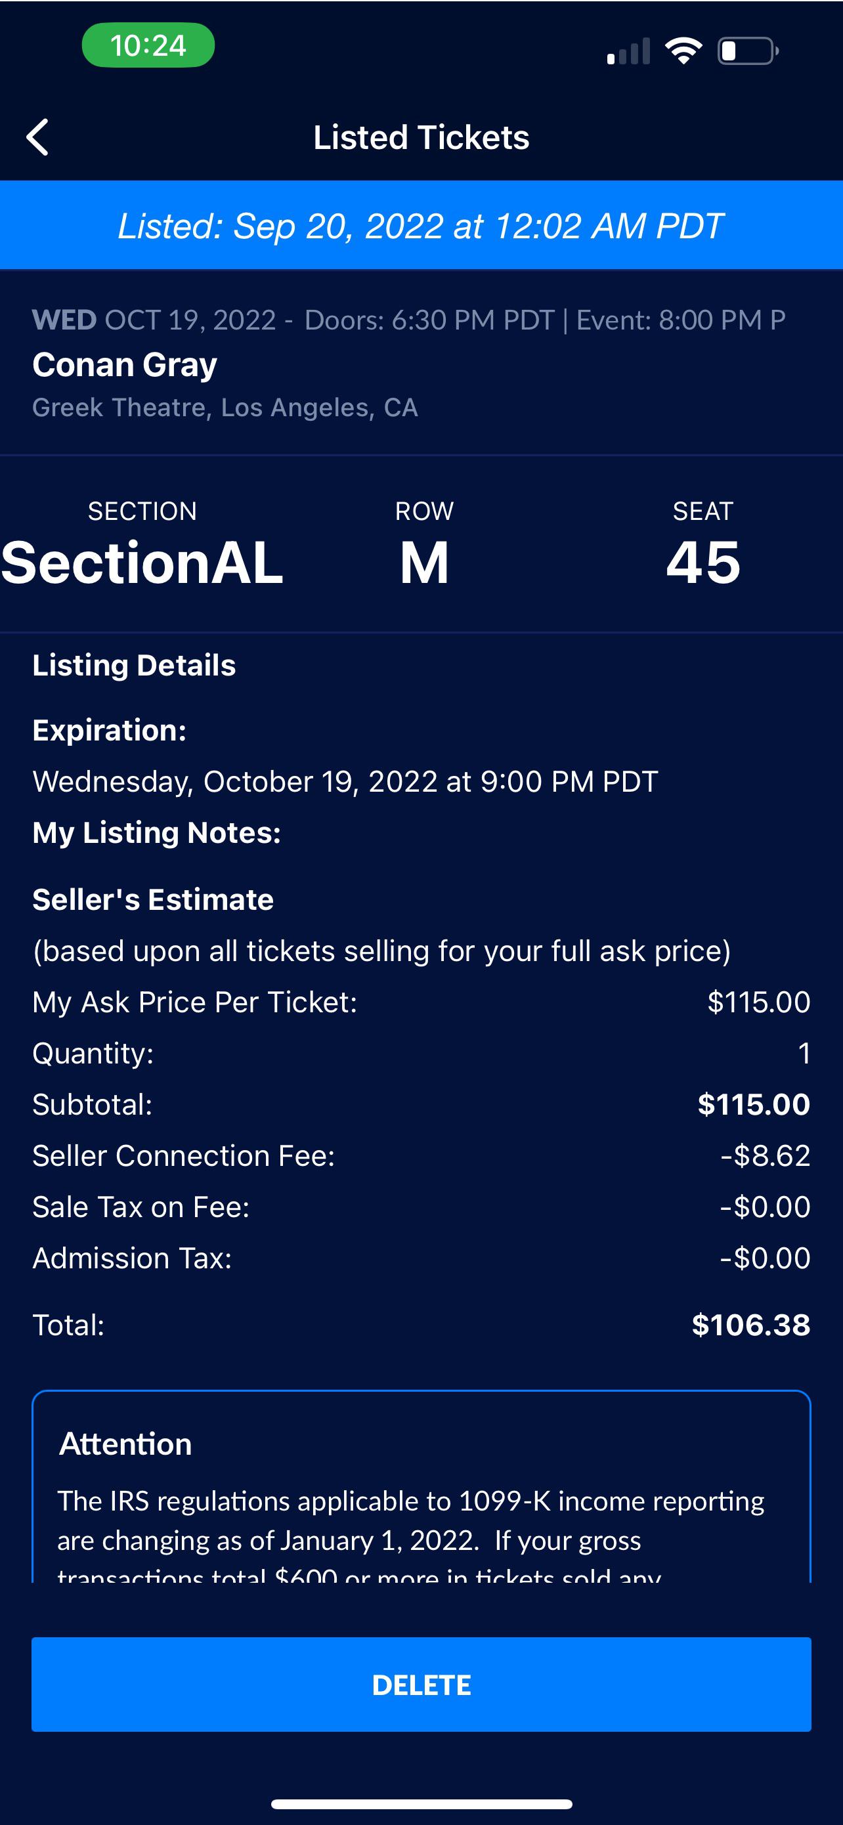
Task: Tap the cellular signal strength icon
Action: [x=629, y=52]
